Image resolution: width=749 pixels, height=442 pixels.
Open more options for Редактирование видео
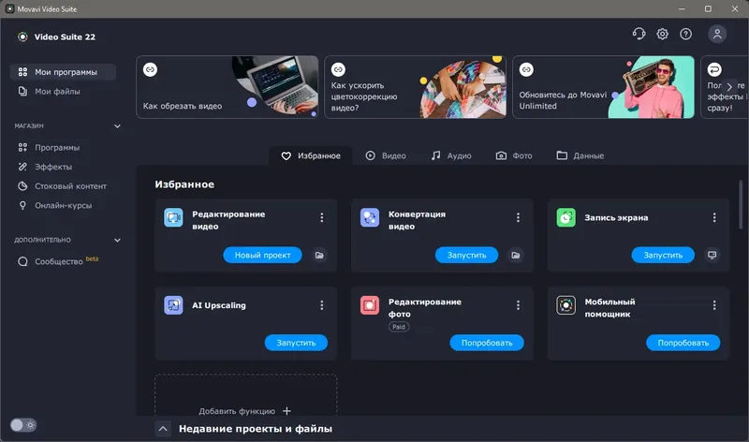point(322,217)
